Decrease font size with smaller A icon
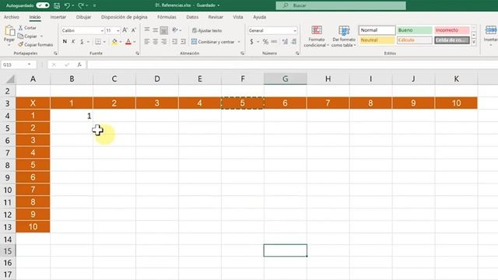 [134, 30]
